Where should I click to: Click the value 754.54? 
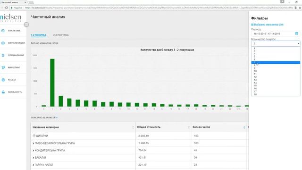(x=143, y=150)
